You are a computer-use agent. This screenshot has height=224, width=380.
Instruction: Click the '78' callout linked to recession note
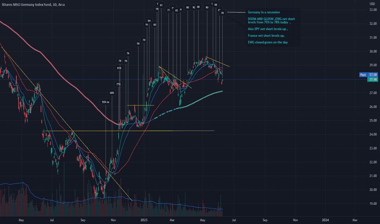222,13
